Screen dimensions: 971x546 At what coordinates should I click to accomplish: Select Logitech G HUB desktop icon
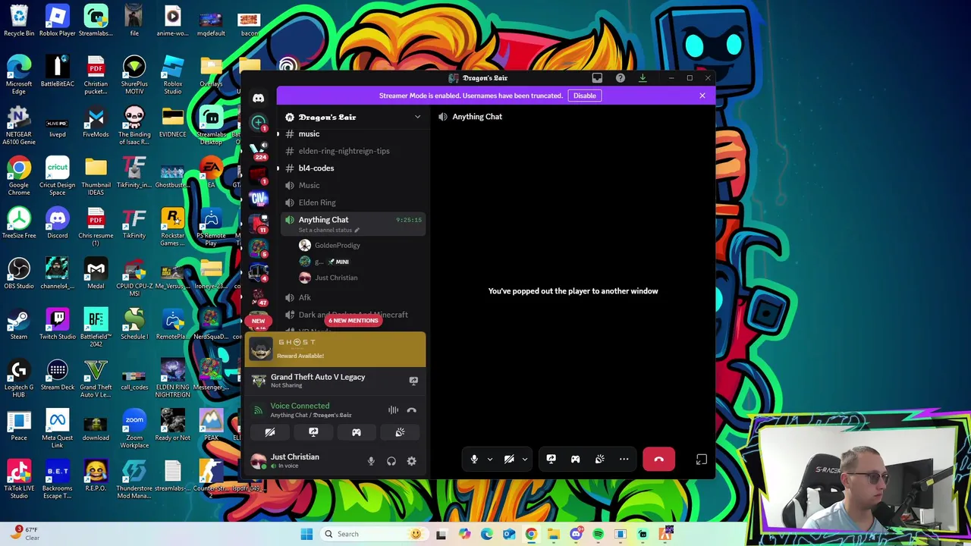[x=19, y=380]
